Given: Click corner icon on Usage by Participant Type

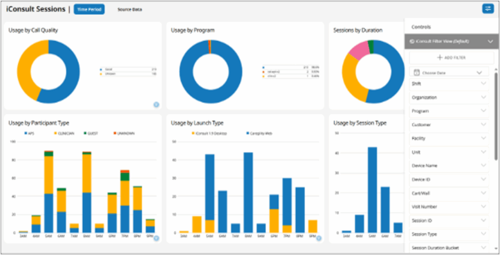Looking at the screenshot, I should click(156, 238).
